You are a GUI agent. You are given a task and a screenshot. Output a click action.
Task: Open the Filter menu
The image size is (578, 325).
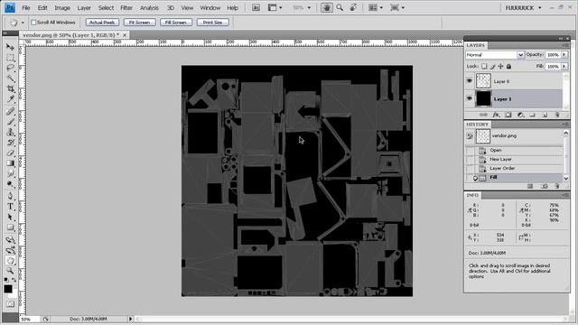126,8
